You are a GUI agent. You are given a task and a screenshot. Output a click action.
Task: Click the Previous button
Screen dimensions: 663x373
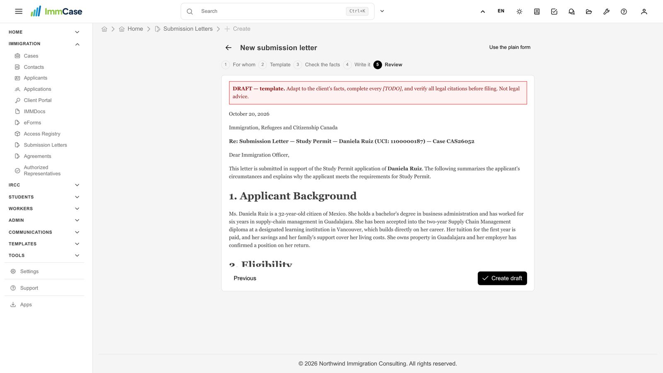pyautogui.click(x=245, y=278)
